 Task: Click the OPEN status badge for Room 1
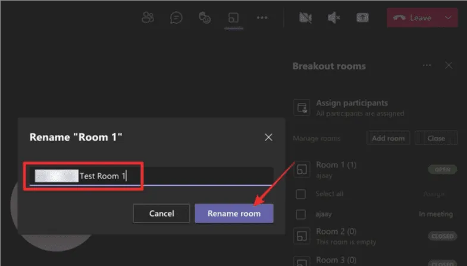tap(442, 170)
